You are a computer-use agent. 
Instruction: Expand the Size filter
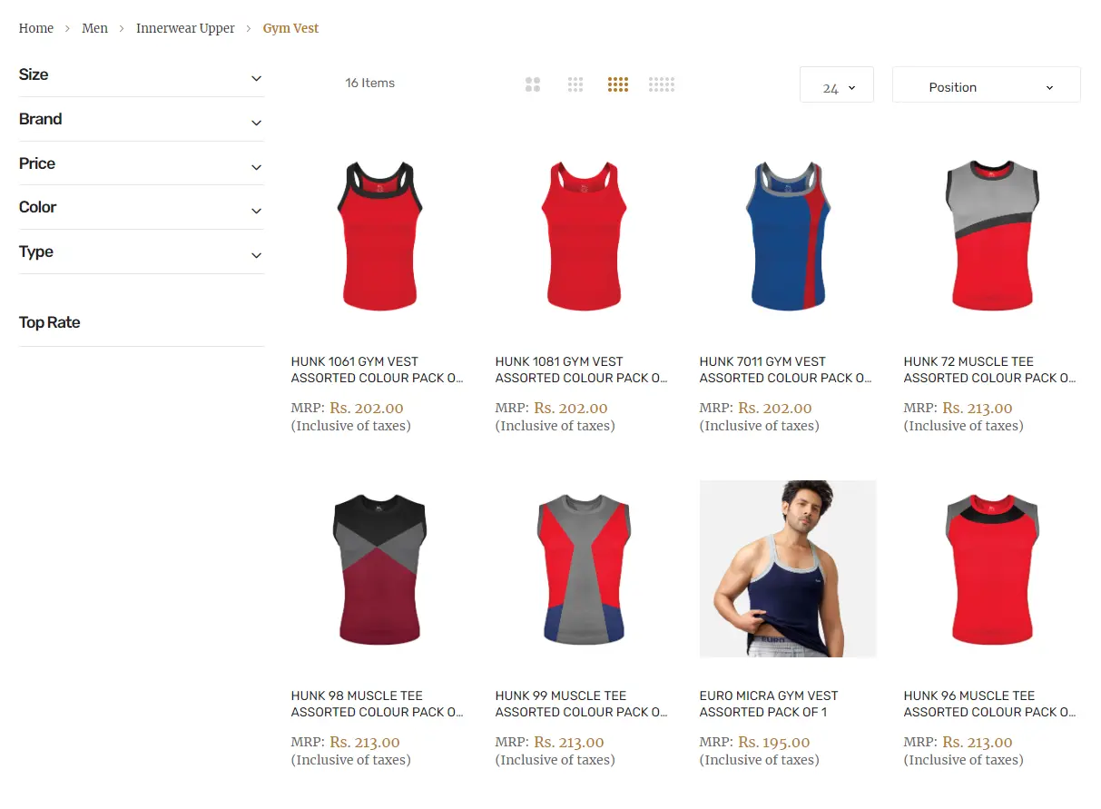click(x=142, y=75)
